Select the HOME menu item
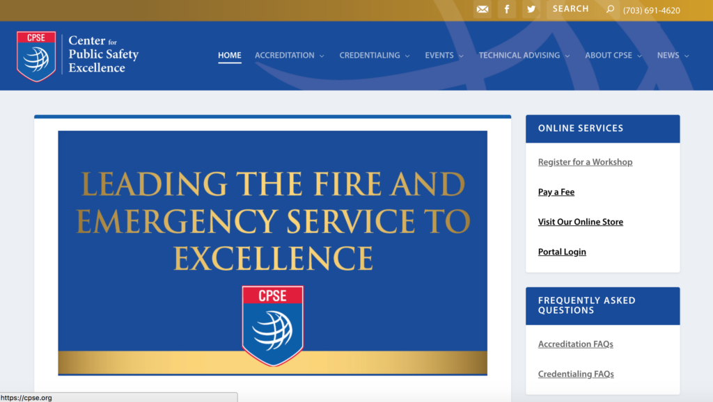Image resolution: width=713 pixels, height=402 pixels. (230, 55)
